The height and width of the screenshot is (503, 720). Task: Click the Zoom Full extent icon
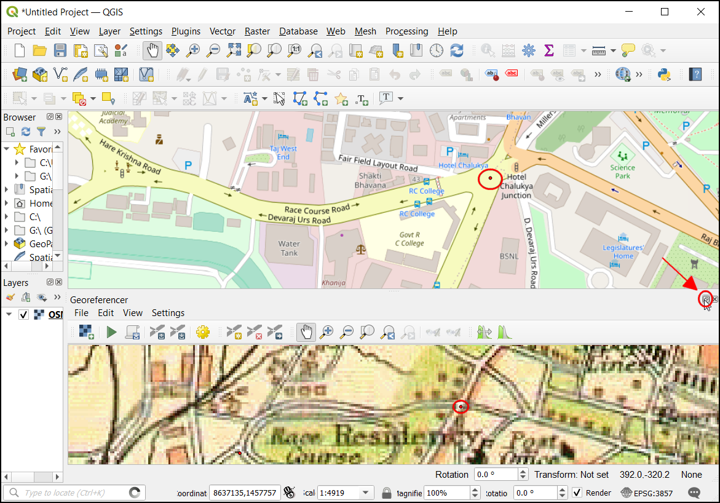point(233,50)
